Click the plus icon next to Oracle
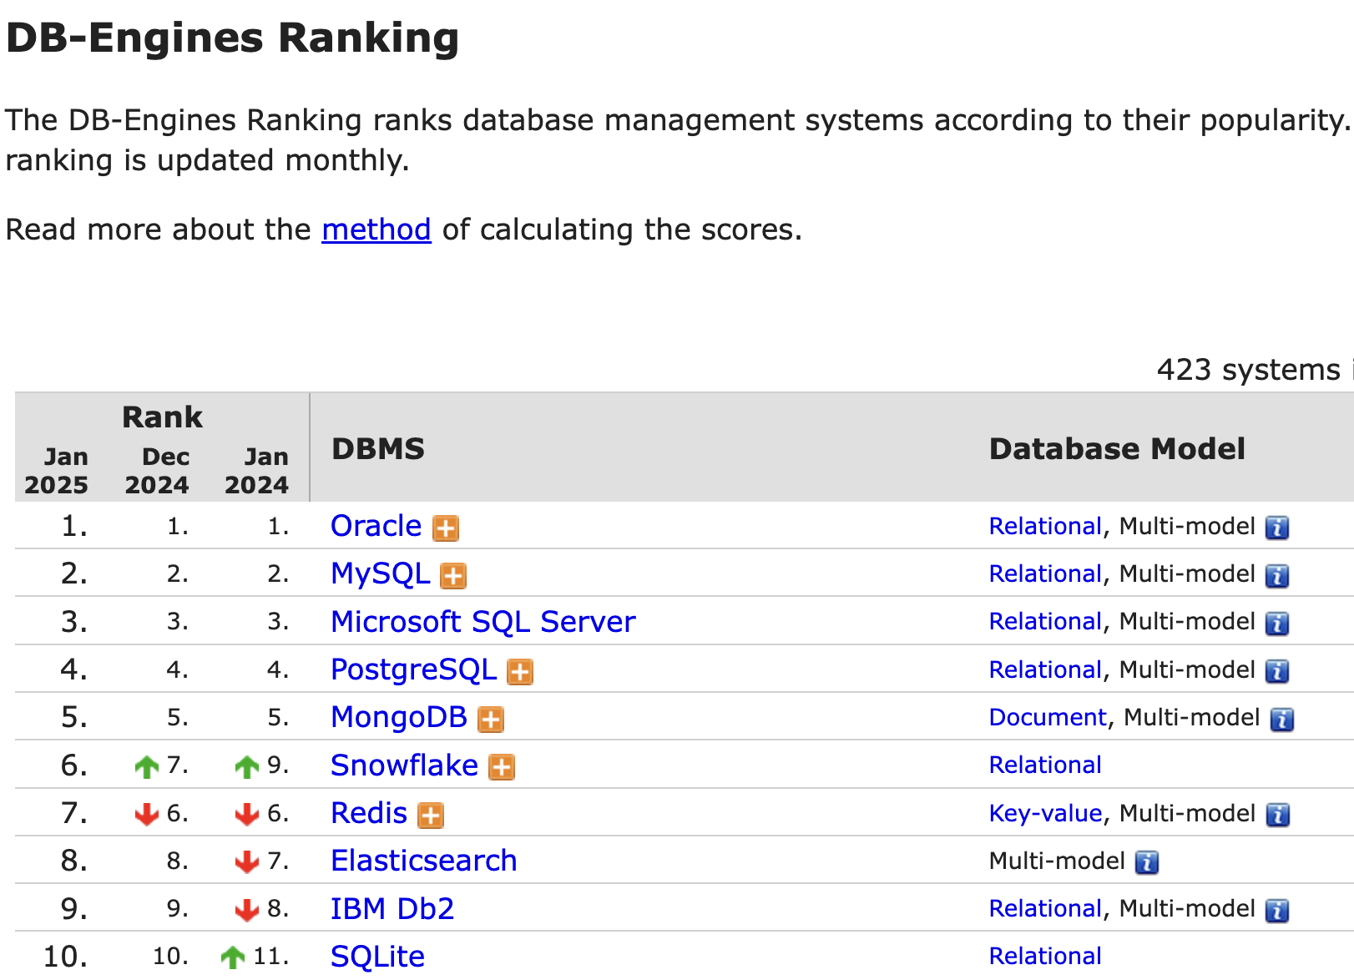Viewport: 1354px width, 980px height. [x=446, y=528]
